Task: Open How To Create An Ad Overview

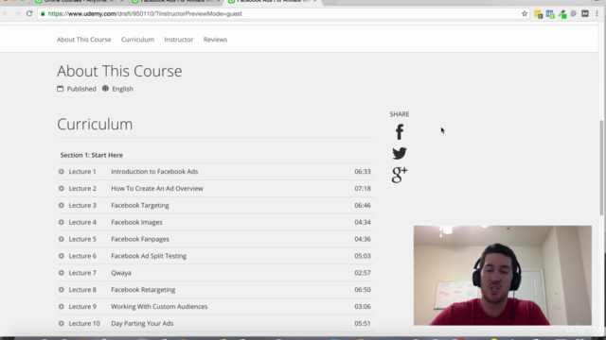Action: click(x=157, y=189)
